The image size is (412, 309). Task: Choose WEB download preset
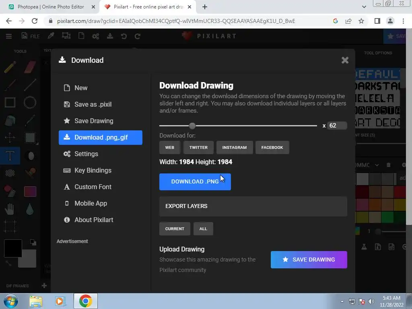tap(170, 147)
